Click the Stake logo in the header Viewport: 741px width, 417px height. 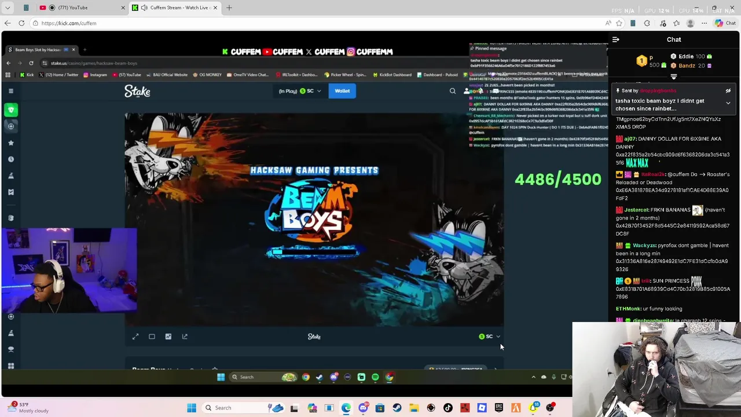pos(137,91)
